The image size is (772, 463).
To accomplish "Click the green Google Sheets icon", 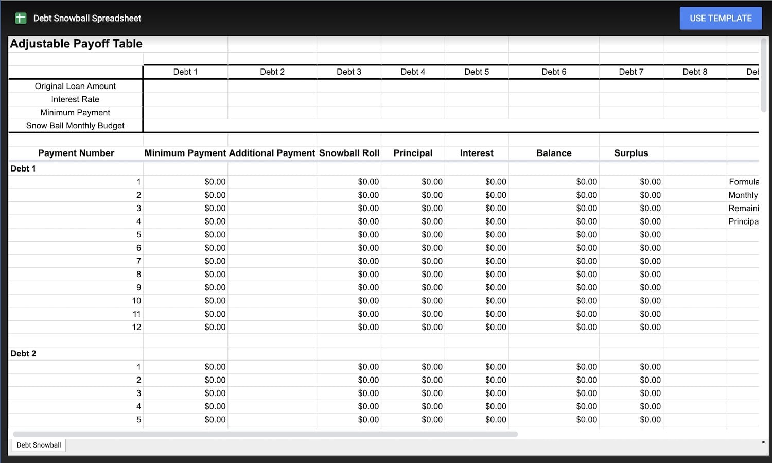I will 21,18.
